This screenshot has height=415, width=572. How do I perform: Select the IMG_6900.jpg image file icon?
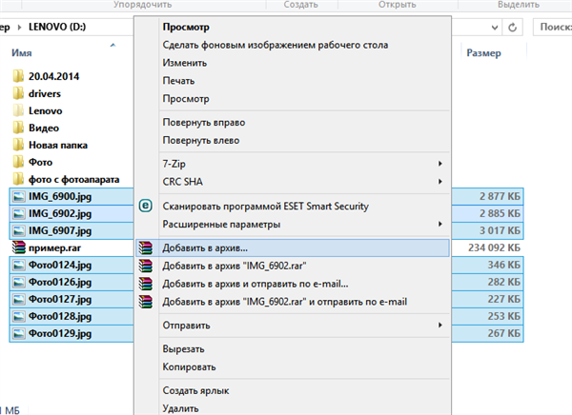19,197
